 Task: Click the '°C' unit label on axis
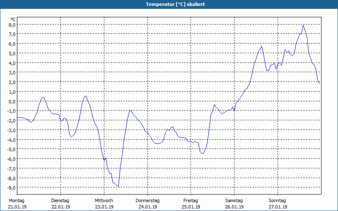[13, 19]
